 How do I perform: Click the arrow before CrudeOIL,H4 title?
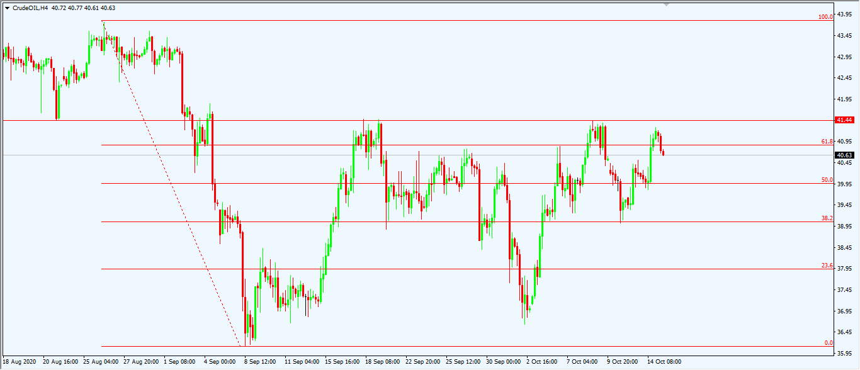pyautogui.click(x=8, y=8)
